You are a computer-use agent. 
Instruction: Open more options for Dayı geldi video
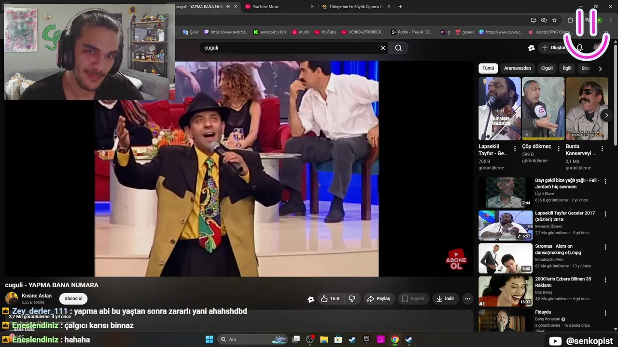tap(605, 181)
